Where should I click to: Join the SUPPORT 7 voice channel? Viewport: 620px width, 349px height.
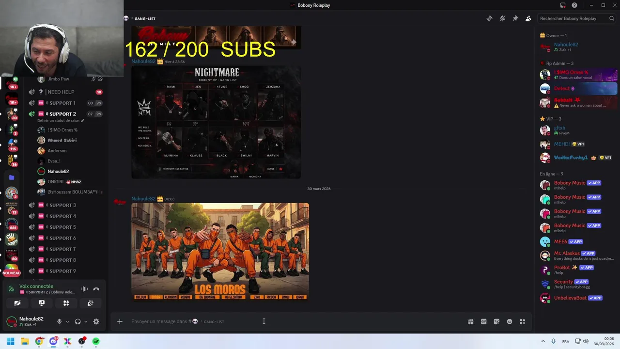[x=65, y=249]
